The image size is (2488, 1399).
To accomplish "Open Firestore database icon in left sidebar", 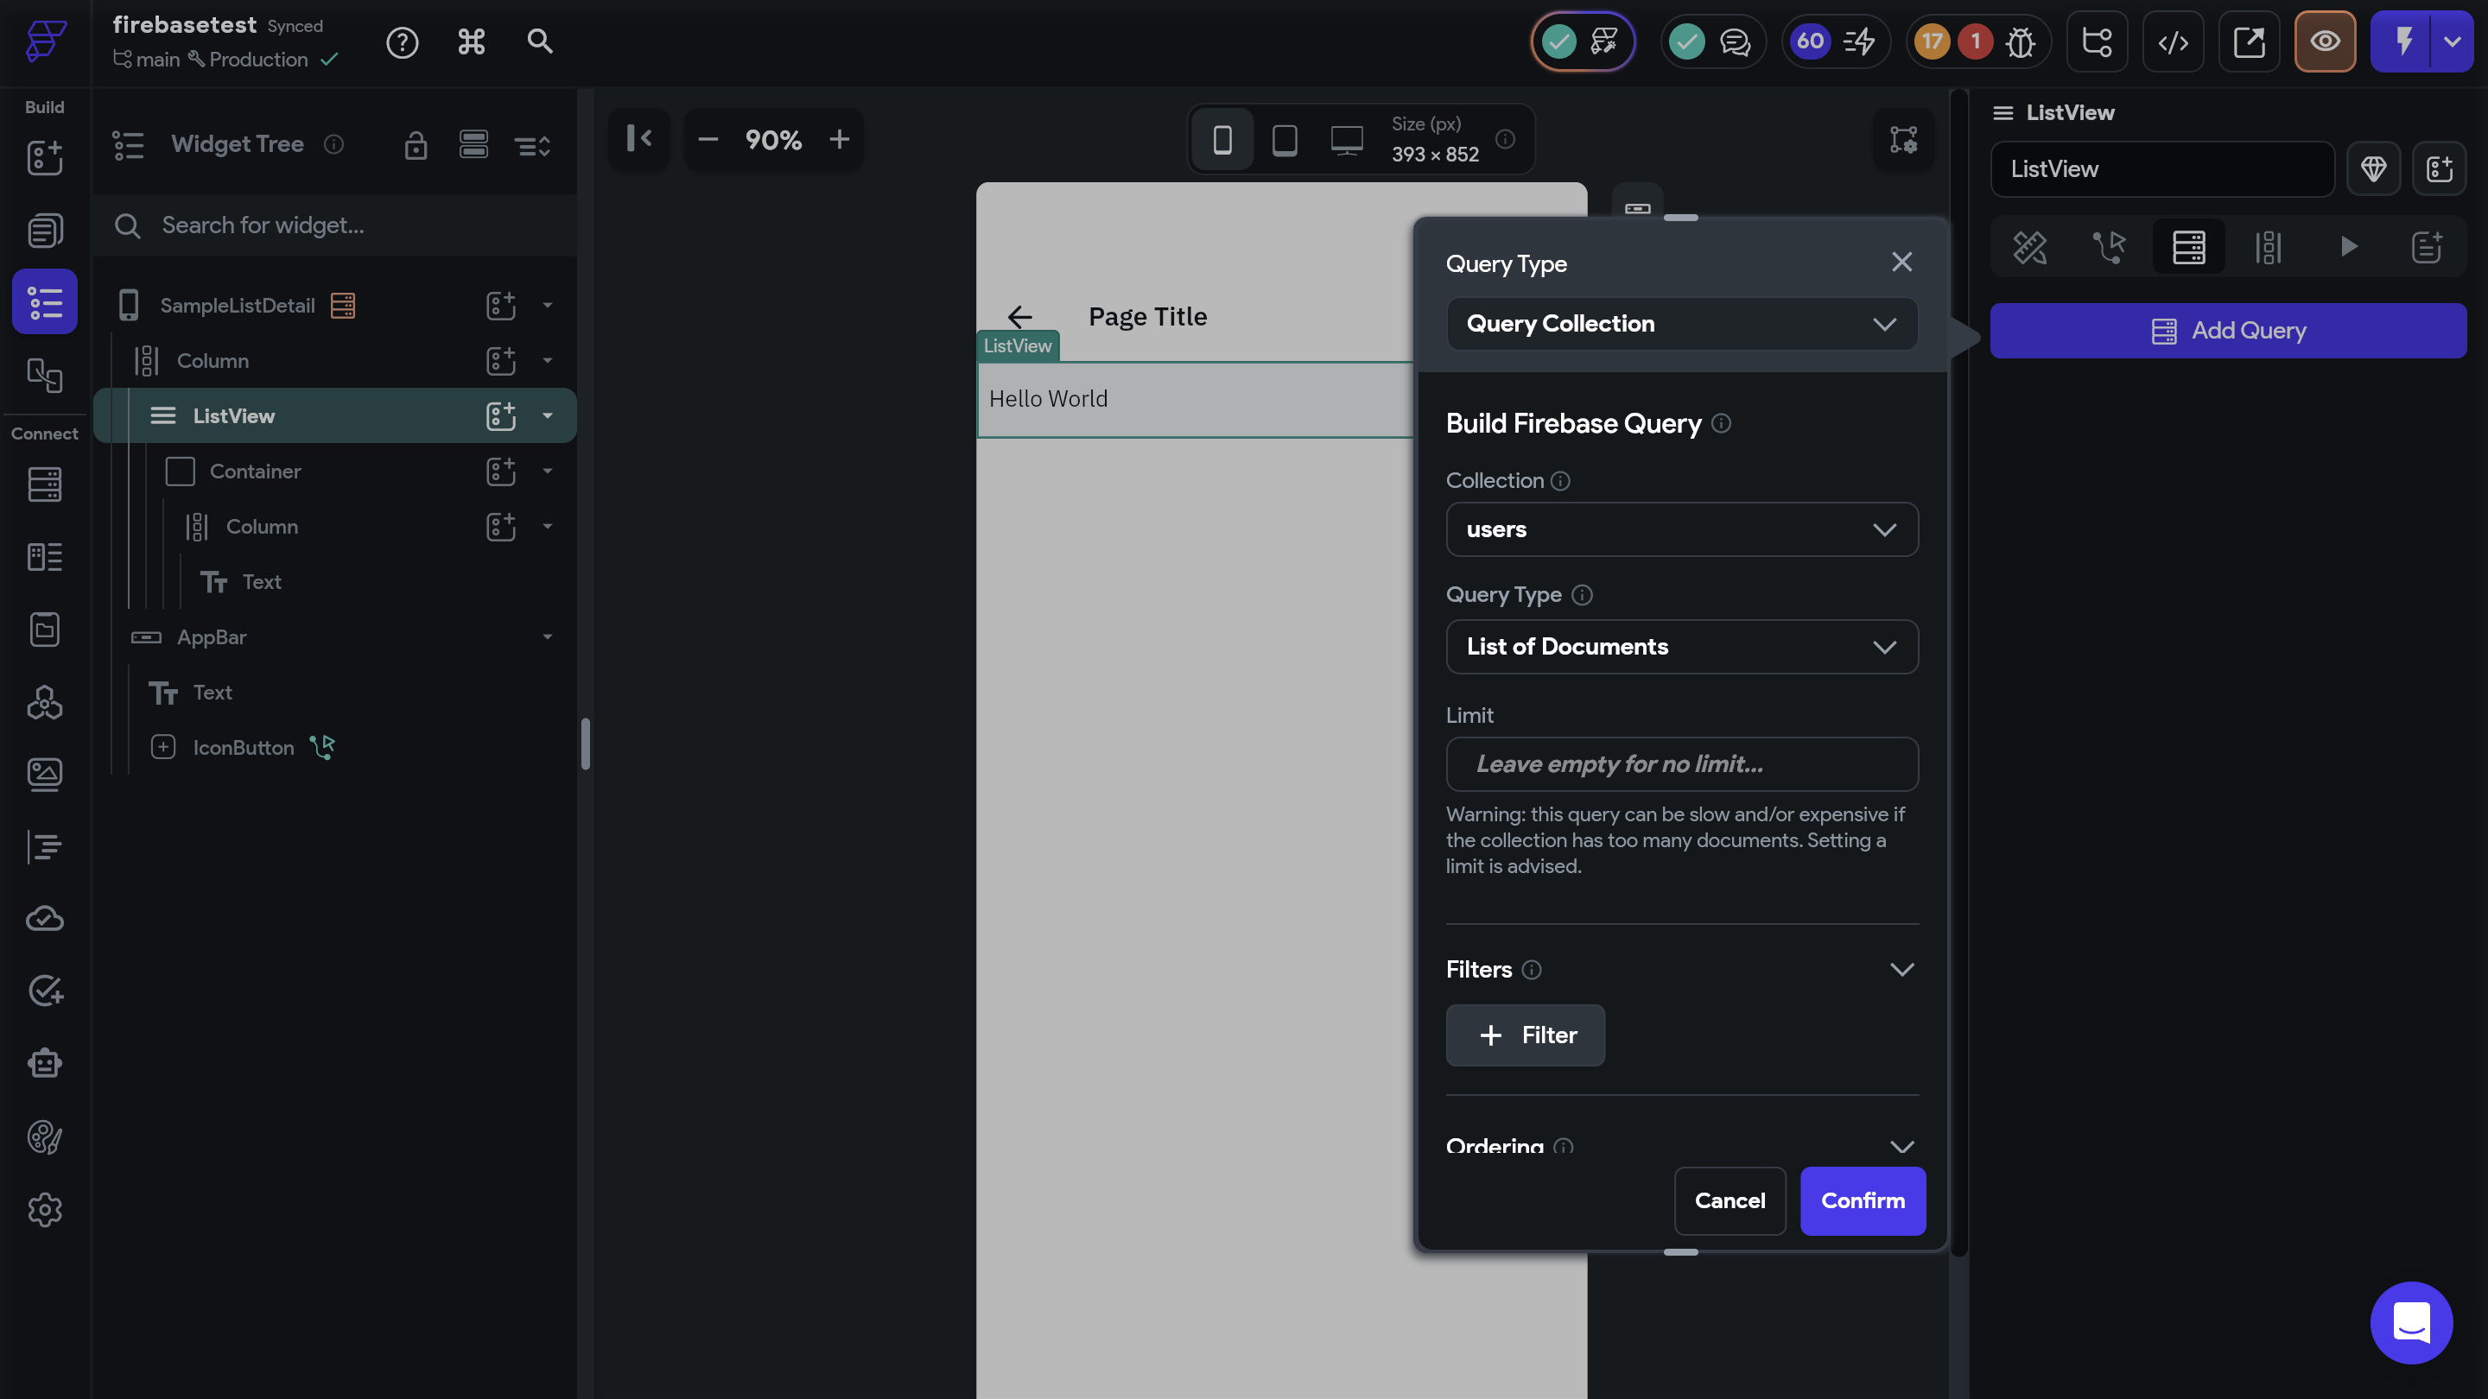I will point(44,484).
